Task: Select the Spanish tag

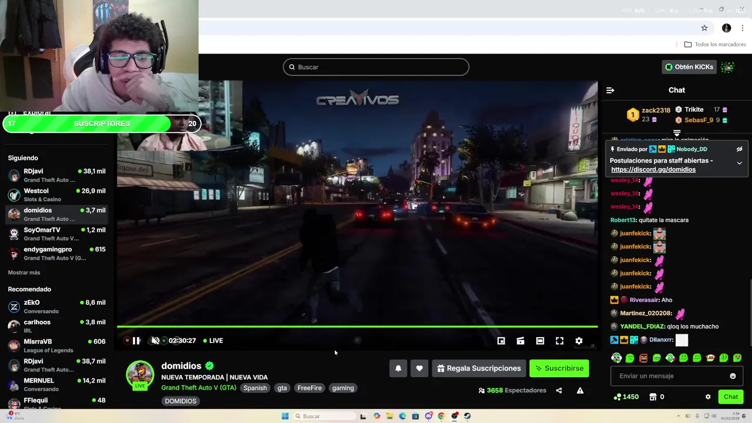Action: pyautogui.click(x=255, y=388)
